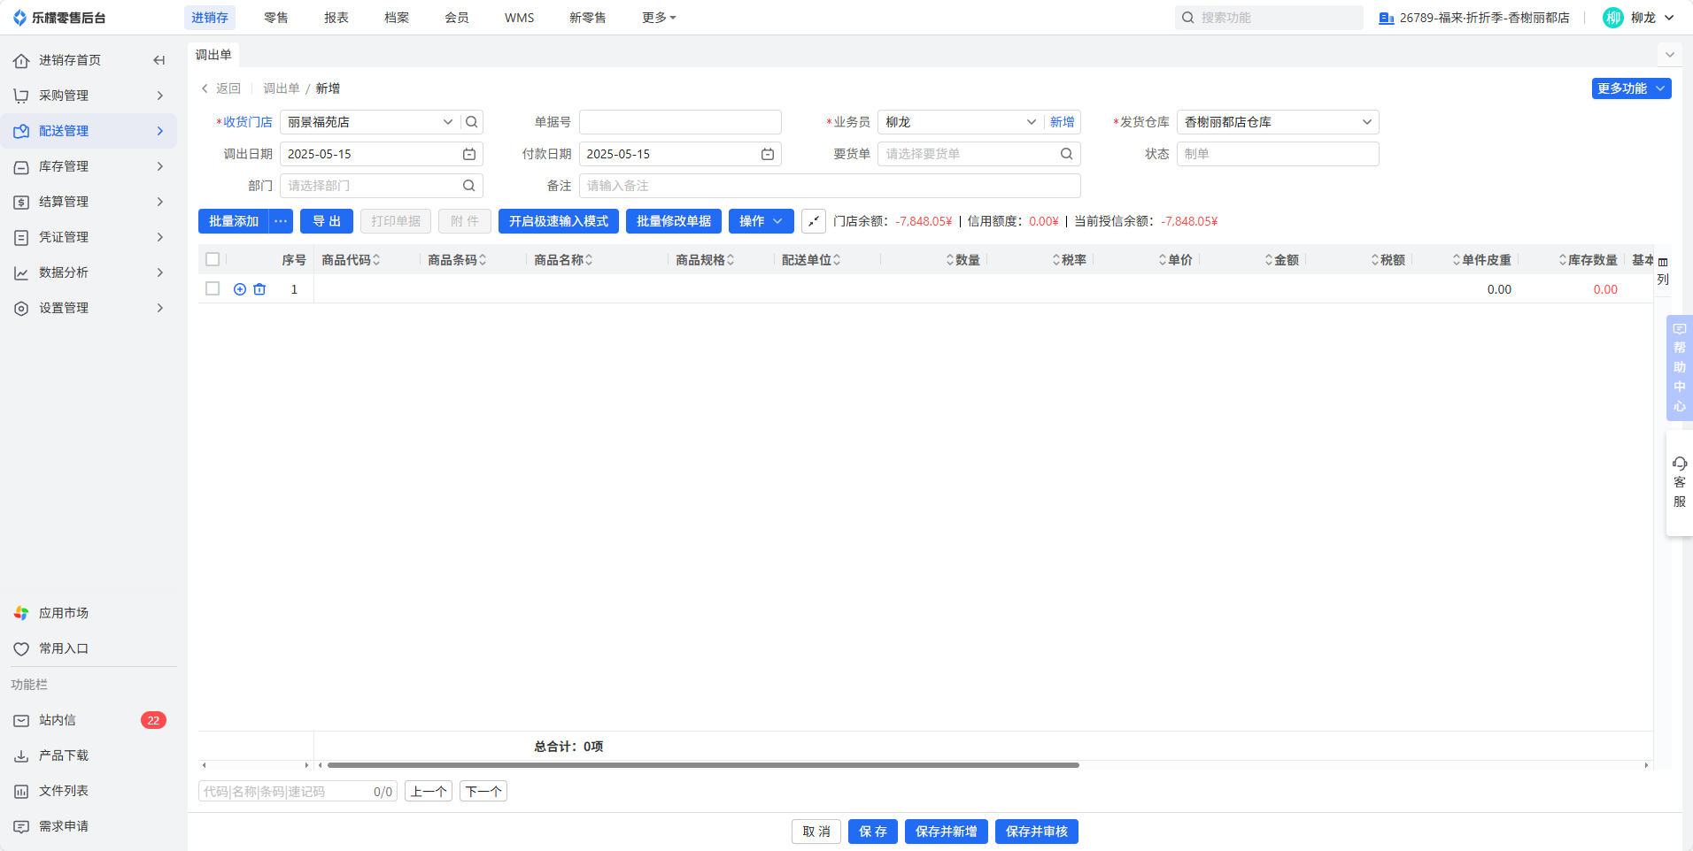Open the 报表 top menu

(x=336, y=18)
